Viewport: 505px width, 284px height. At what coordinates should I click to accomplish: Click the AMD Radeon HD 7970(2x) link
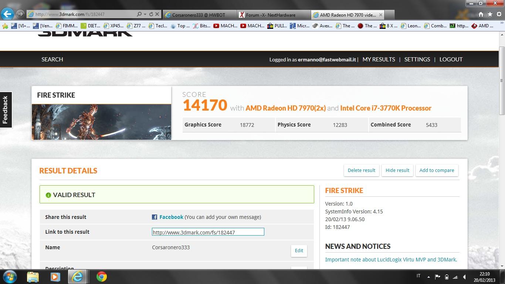285,108
